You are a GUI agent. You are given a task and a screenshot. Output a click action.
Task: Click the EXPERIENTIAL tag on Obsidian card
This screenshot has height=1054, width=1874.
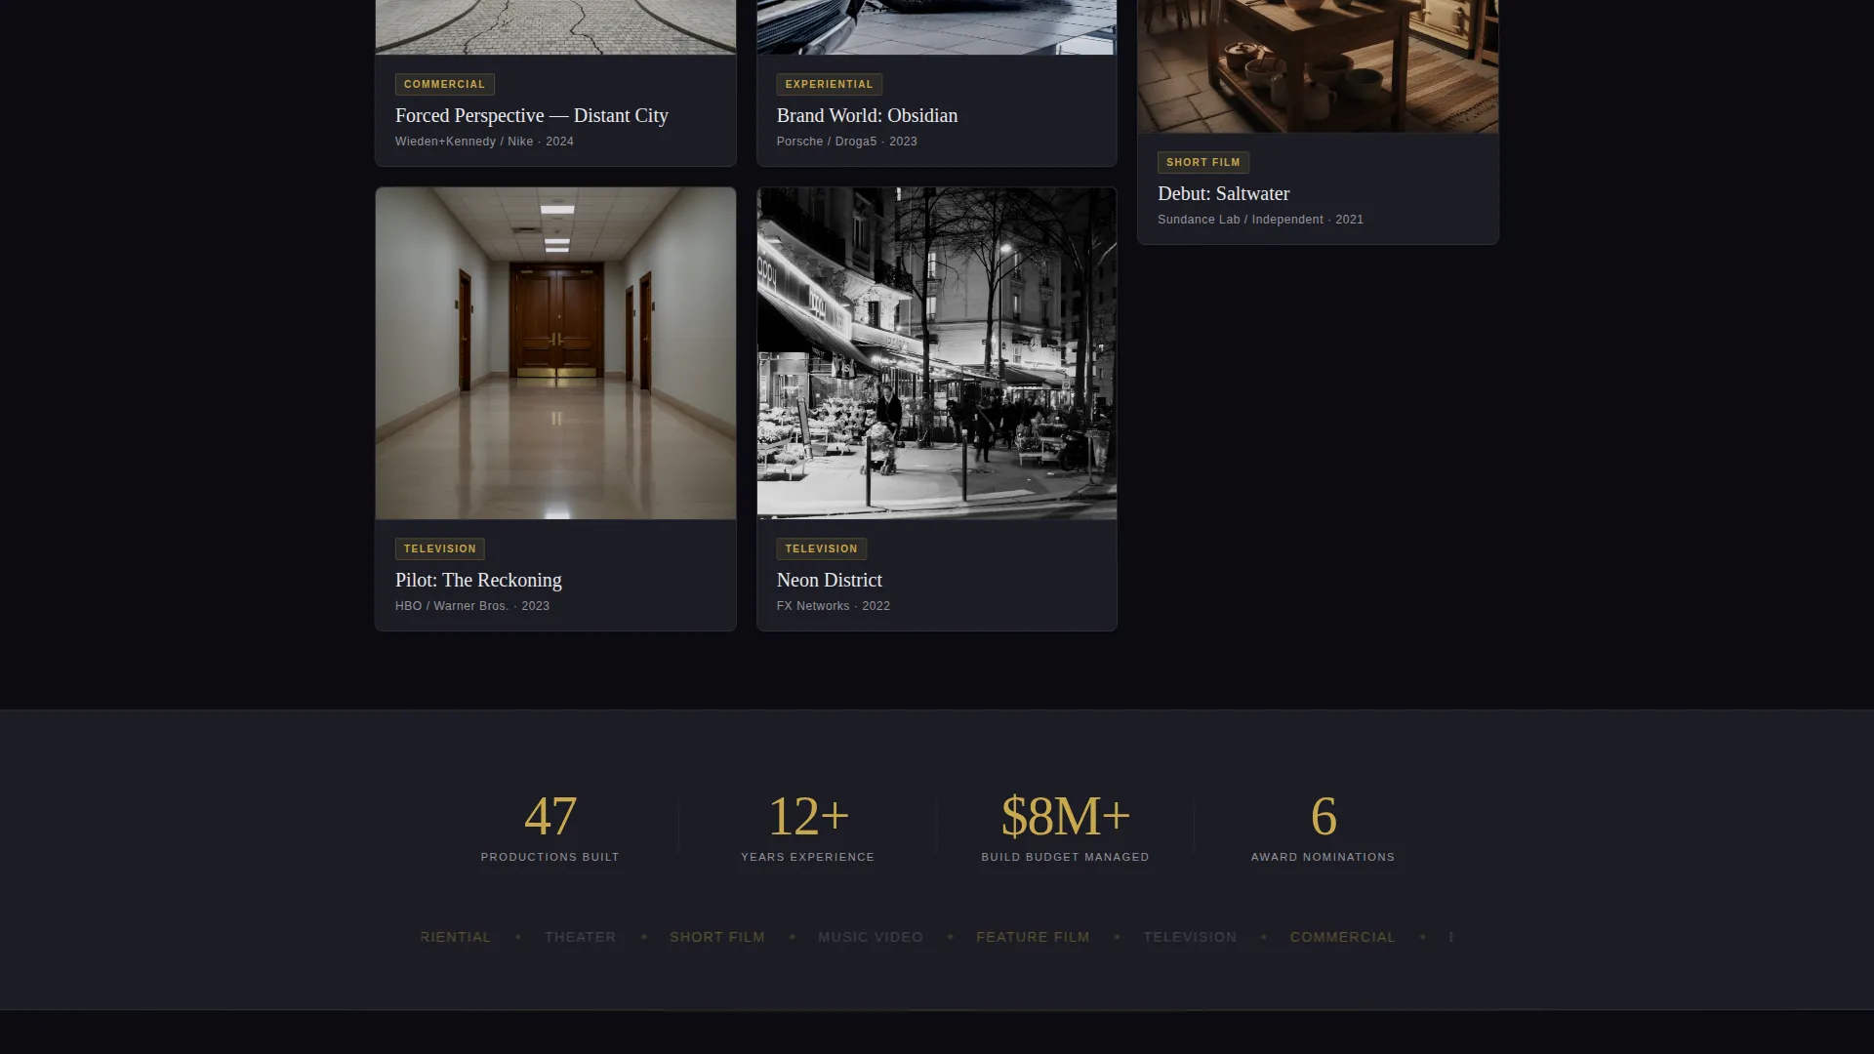(x=829, y=84)
